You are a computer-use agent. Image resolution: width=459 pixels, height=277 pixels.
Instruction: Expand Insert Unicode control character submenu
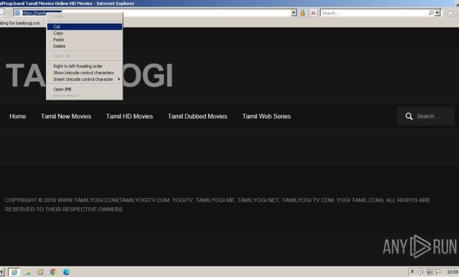tap(85, 80)
